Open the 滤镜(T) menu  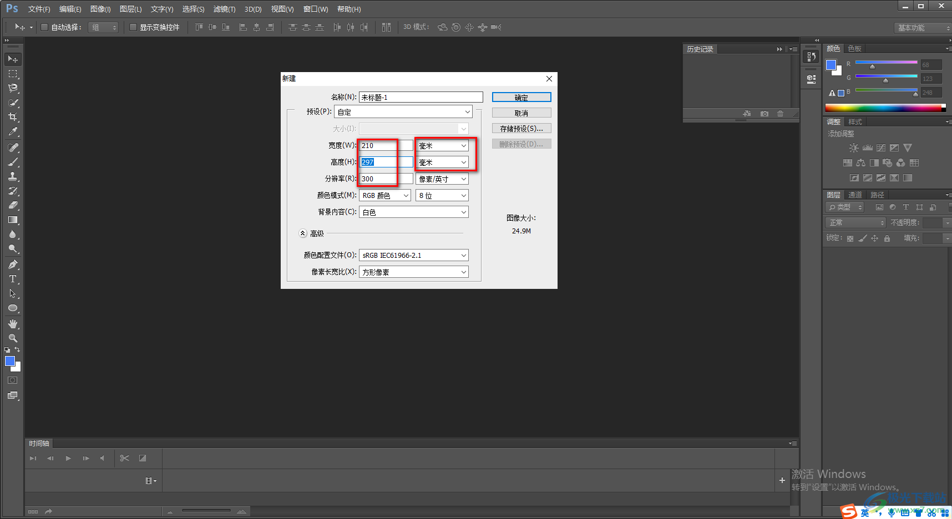pos(224,9)
